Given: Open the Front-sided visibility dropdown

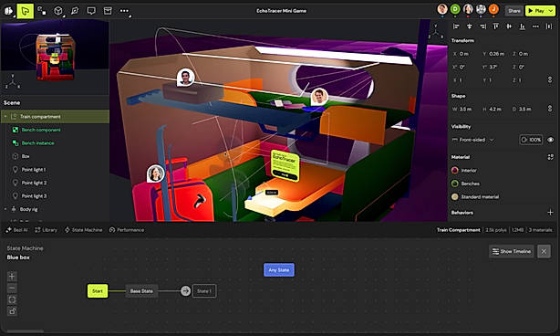Looking at the screenshot, I should (x=472, y=140).
